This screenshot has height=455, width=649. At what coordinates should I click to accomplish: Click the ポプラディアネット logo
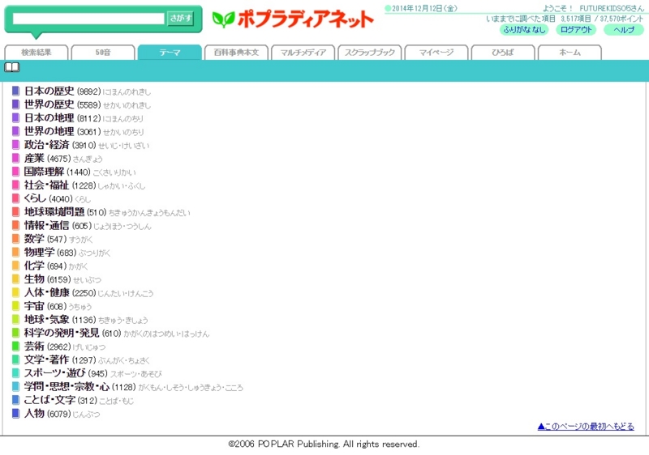293,19
